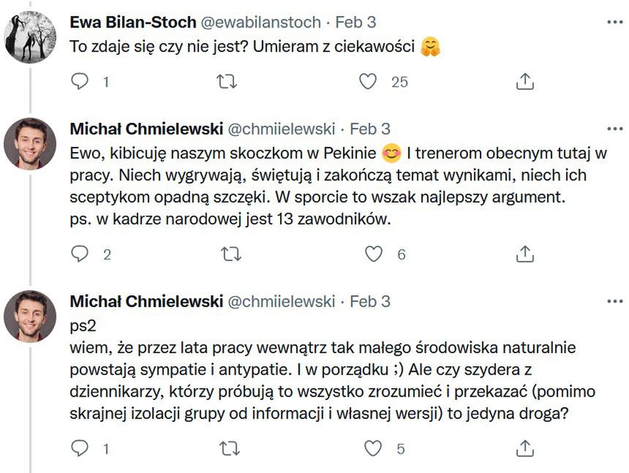This screenshot has height=473, width=629.
Task: Retweet Ewa Bilan-Stoch's tweet
Action: click(227, 82)
